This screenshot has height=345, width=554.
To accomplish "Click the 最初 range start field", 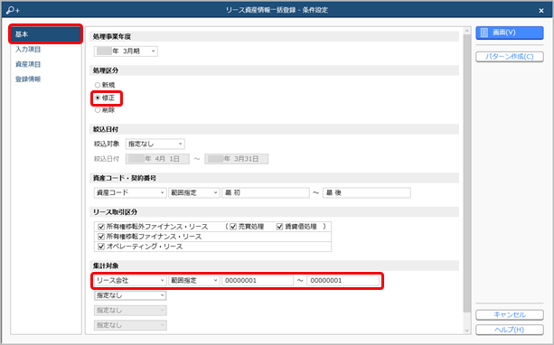I will [266, 192].
